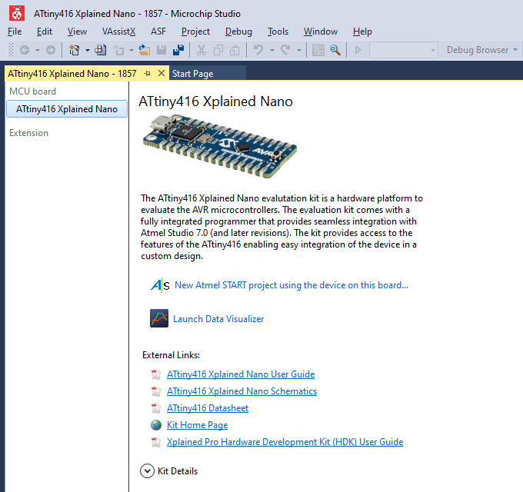Click New Atmel START project link
The height and width of the screenshot is (492, 523).
[x=291, y=285]
